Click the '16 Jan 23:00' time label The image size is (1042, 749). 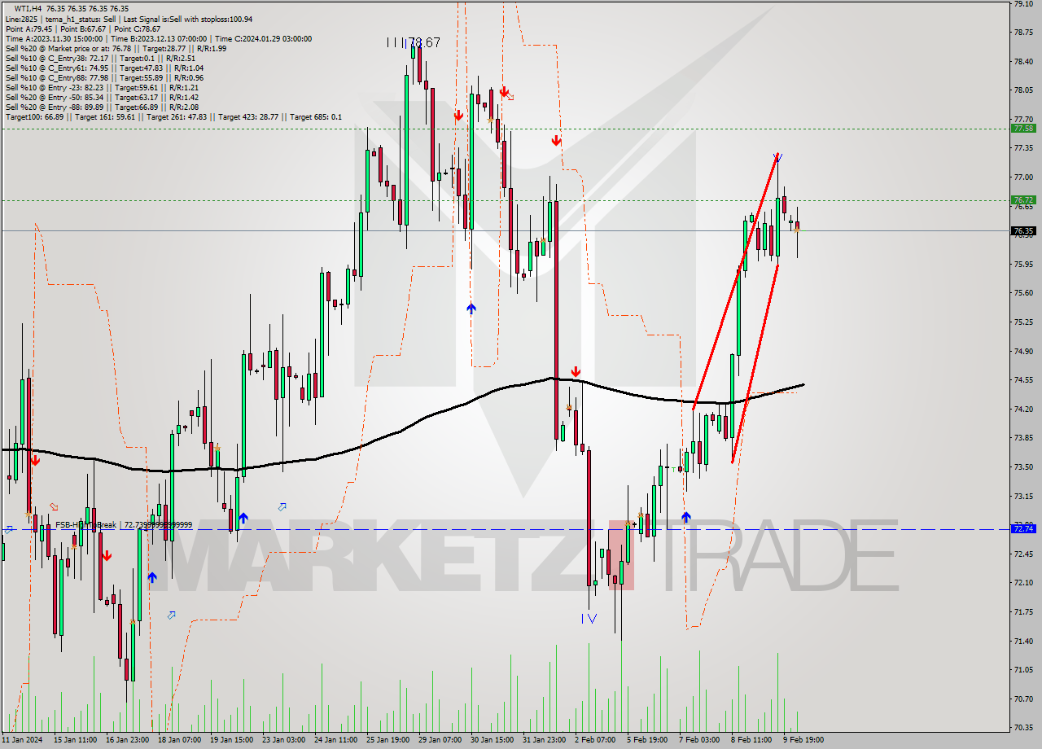pos(127,739)
